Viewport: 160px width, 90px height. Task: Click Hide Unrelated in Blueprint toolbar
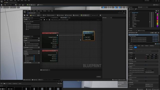point(51,15)
